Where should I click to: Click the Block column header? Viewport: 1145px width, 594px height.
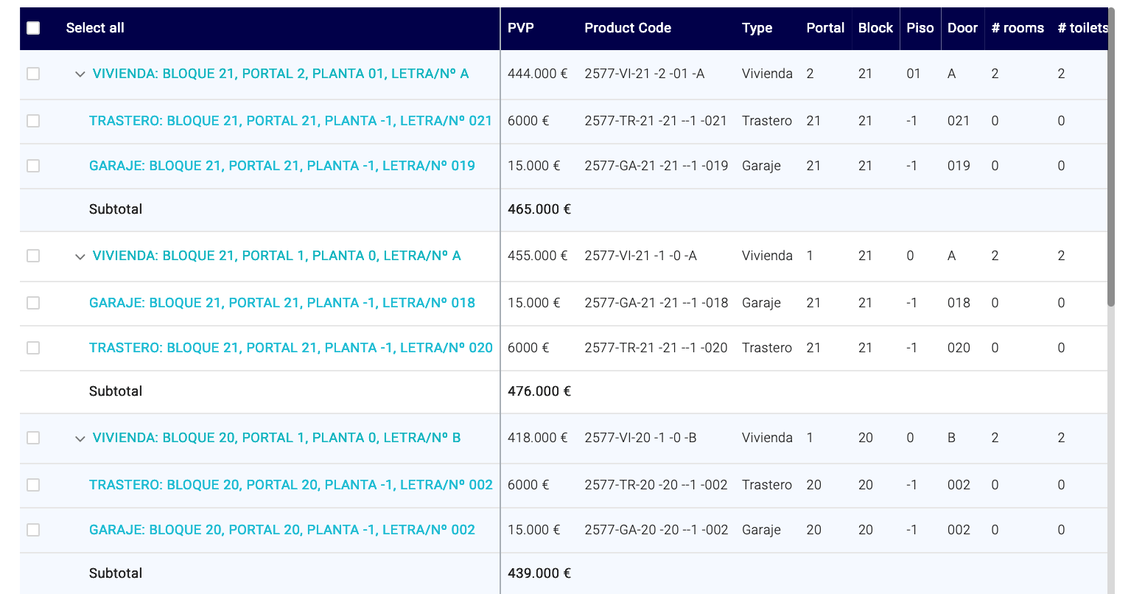pyautogui.click(x=875, y=28)
